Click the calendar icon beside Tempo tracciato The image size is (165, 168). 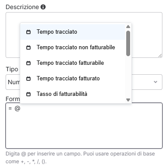28,32
